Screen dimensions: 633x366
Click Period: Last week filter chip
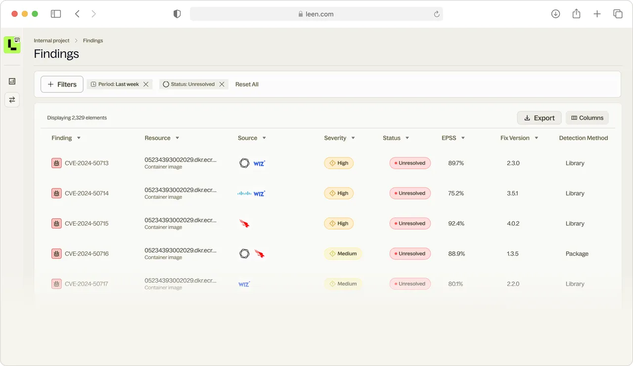120,85
